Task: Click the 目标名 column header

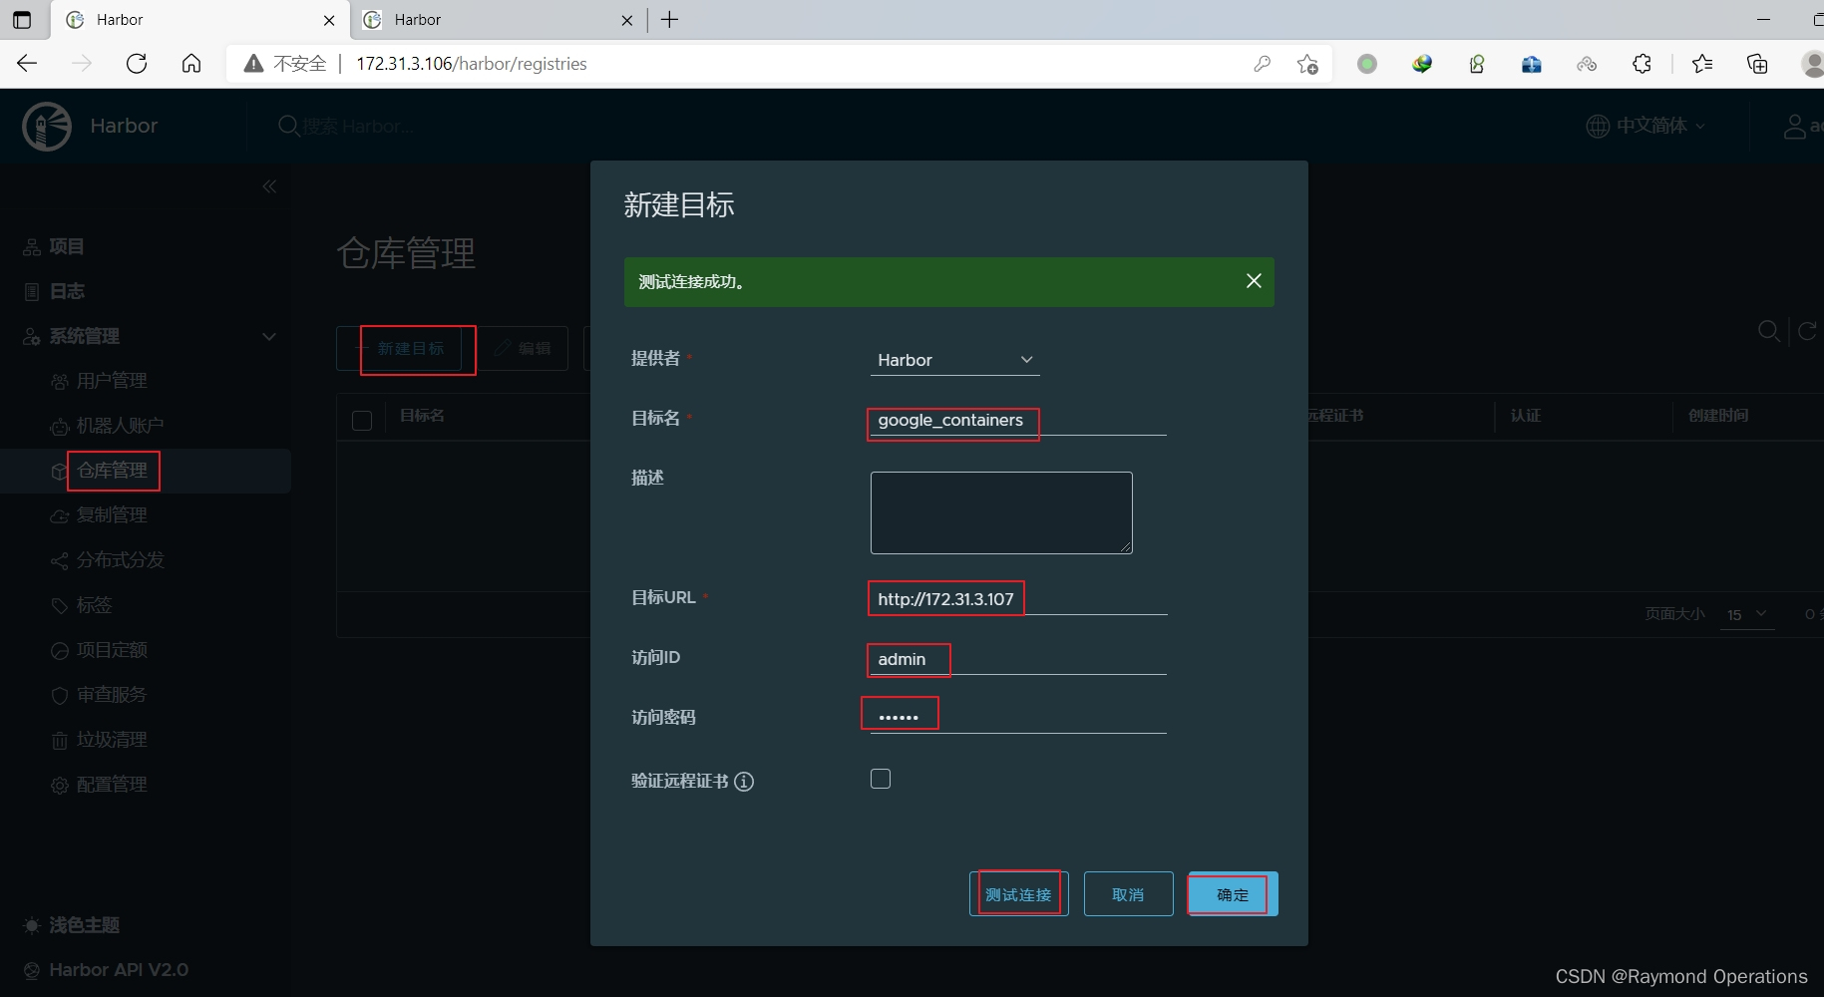Action: [422, 416]
